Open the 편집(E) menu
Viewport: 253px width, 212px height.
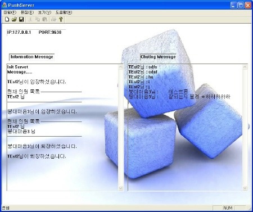28,12
